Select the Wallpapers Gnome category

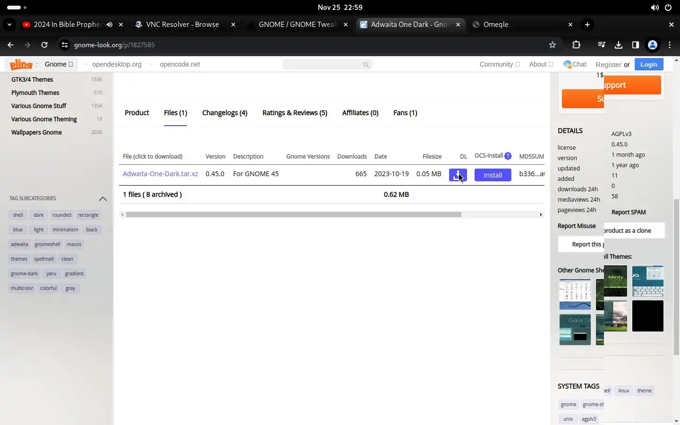point(36,132)
